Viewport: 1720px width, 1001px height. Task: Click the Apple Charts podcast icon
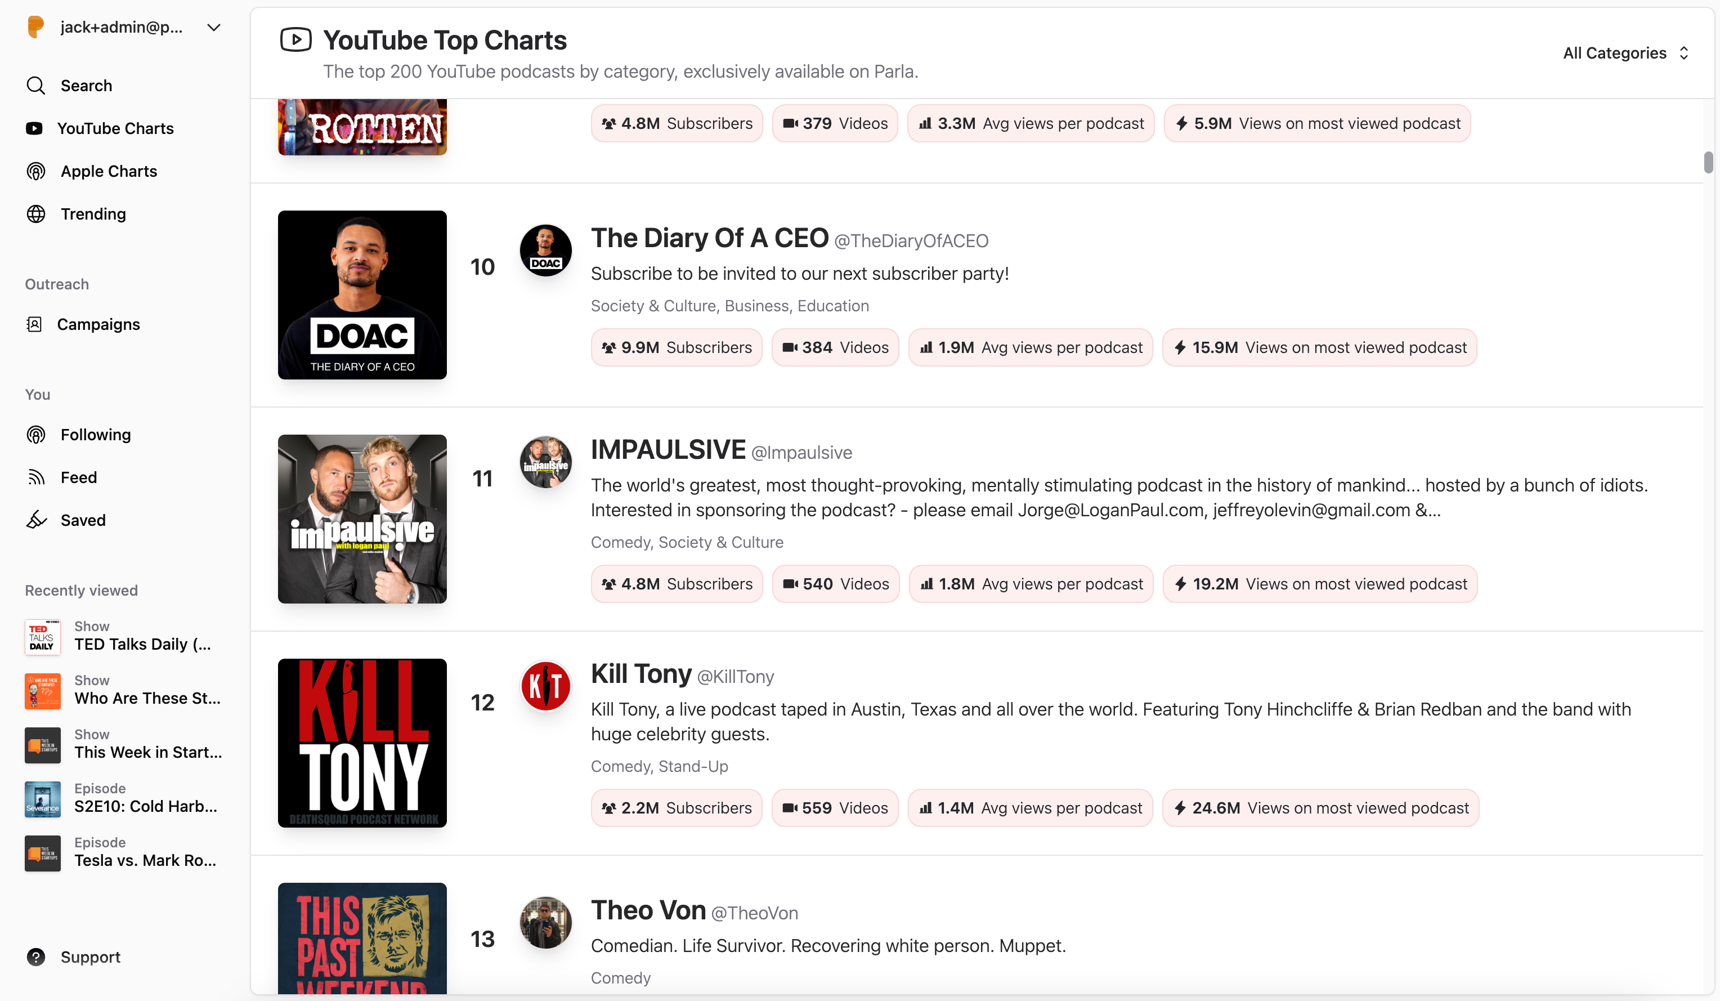click(35, 171)
